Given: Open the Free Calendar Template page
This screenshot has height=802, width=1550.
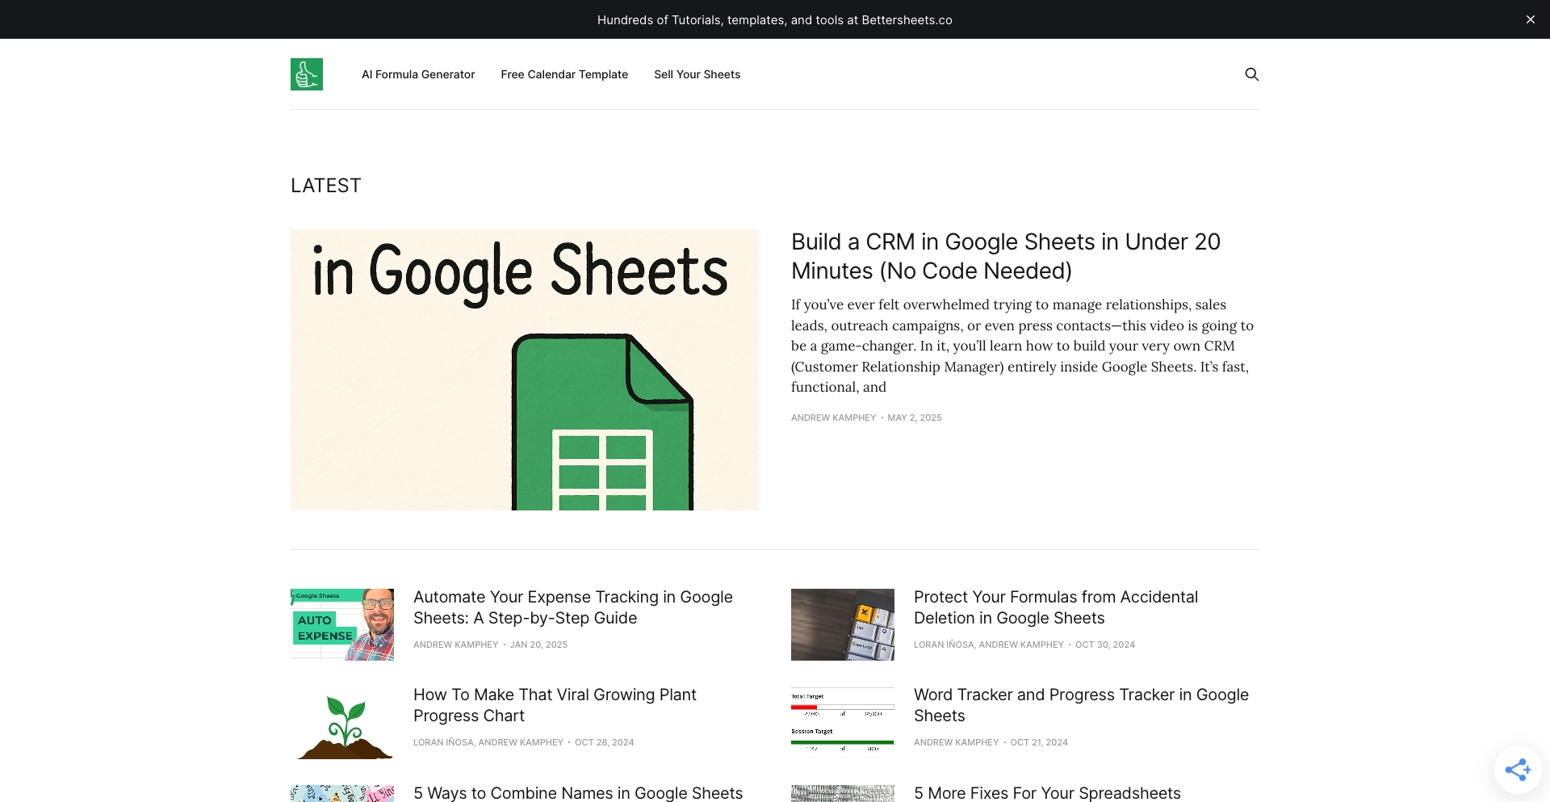Looking at the screenshot, I should pos(563,73).
